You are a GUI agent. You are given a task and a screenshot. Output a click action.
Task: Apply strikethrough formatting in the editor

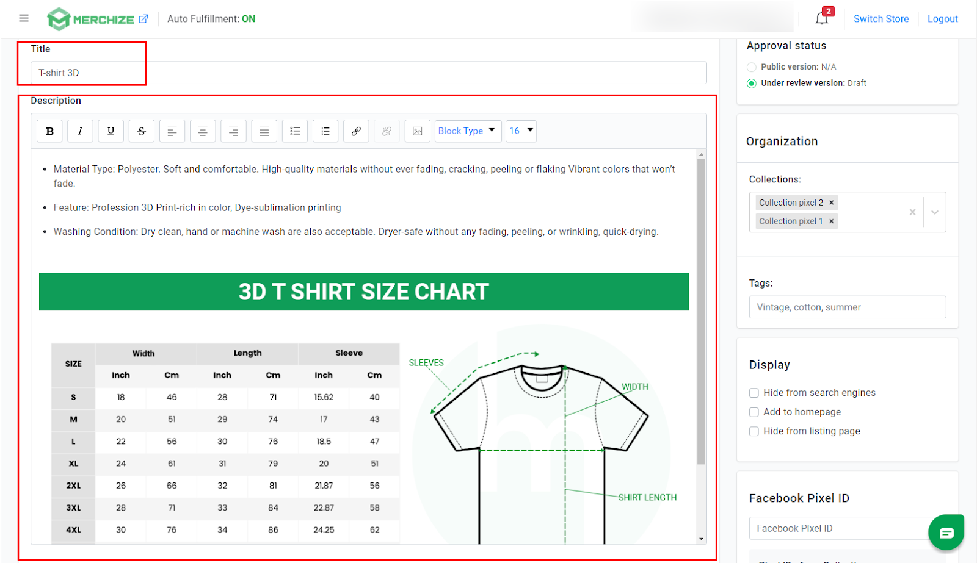[x=142, y=131]
